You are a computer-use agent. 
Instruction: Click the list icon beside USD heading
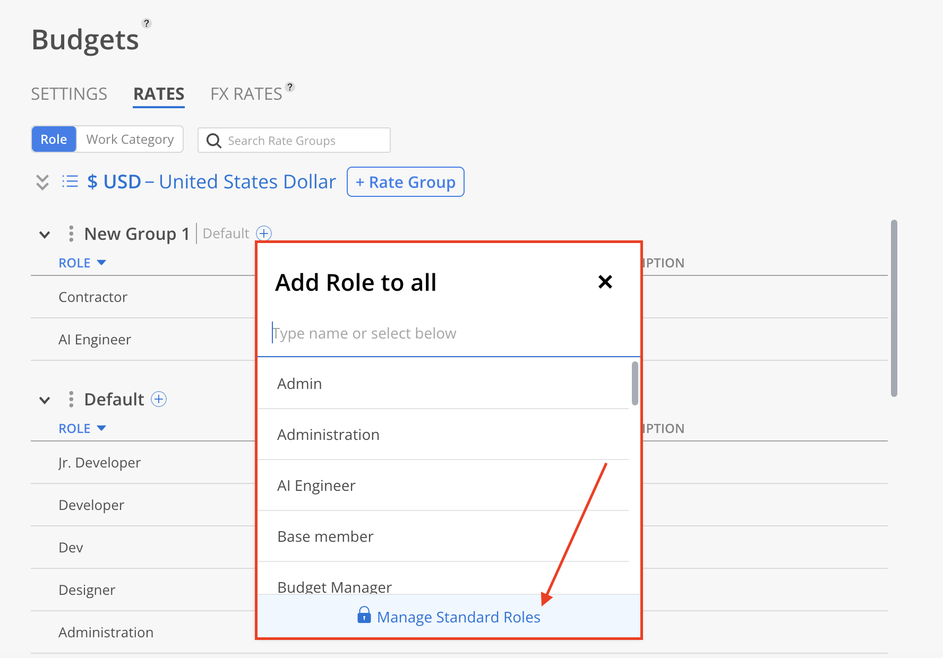[x=70, y=182]
